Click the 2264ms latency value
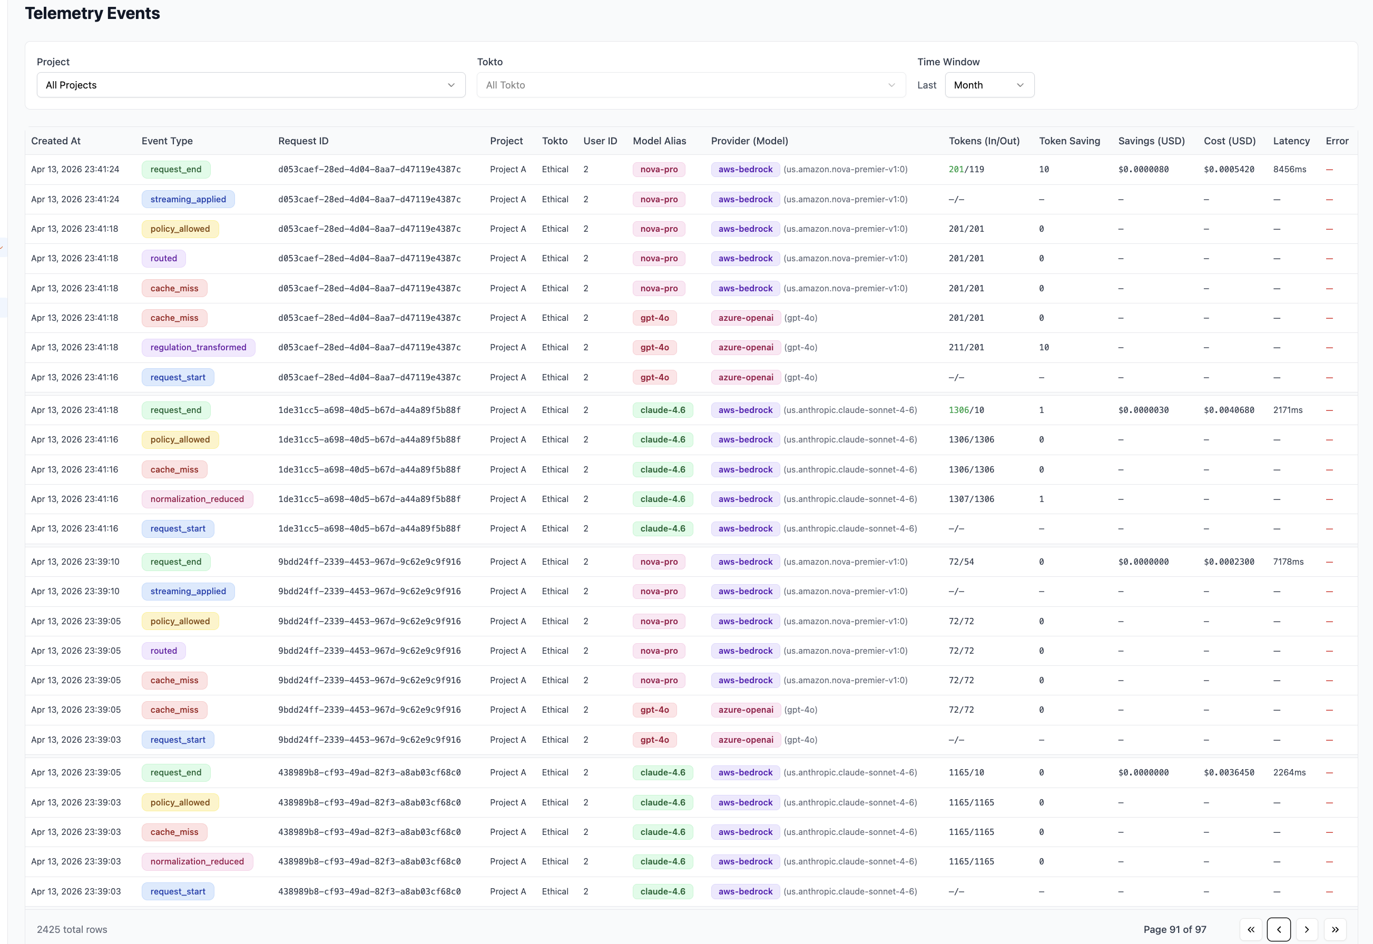Screen dimensions: 1373x944 (x=1290, y=772)
